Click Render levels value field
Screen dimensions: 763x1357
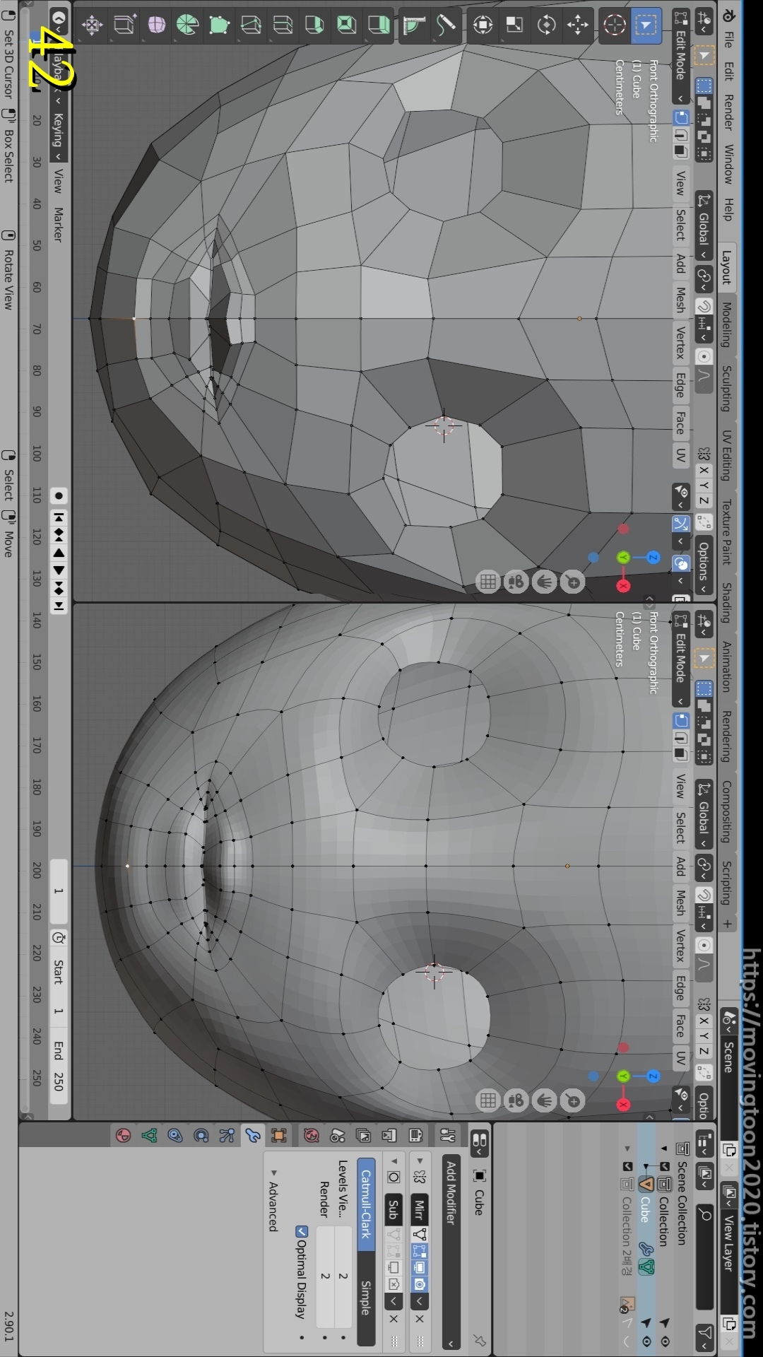324,1276
